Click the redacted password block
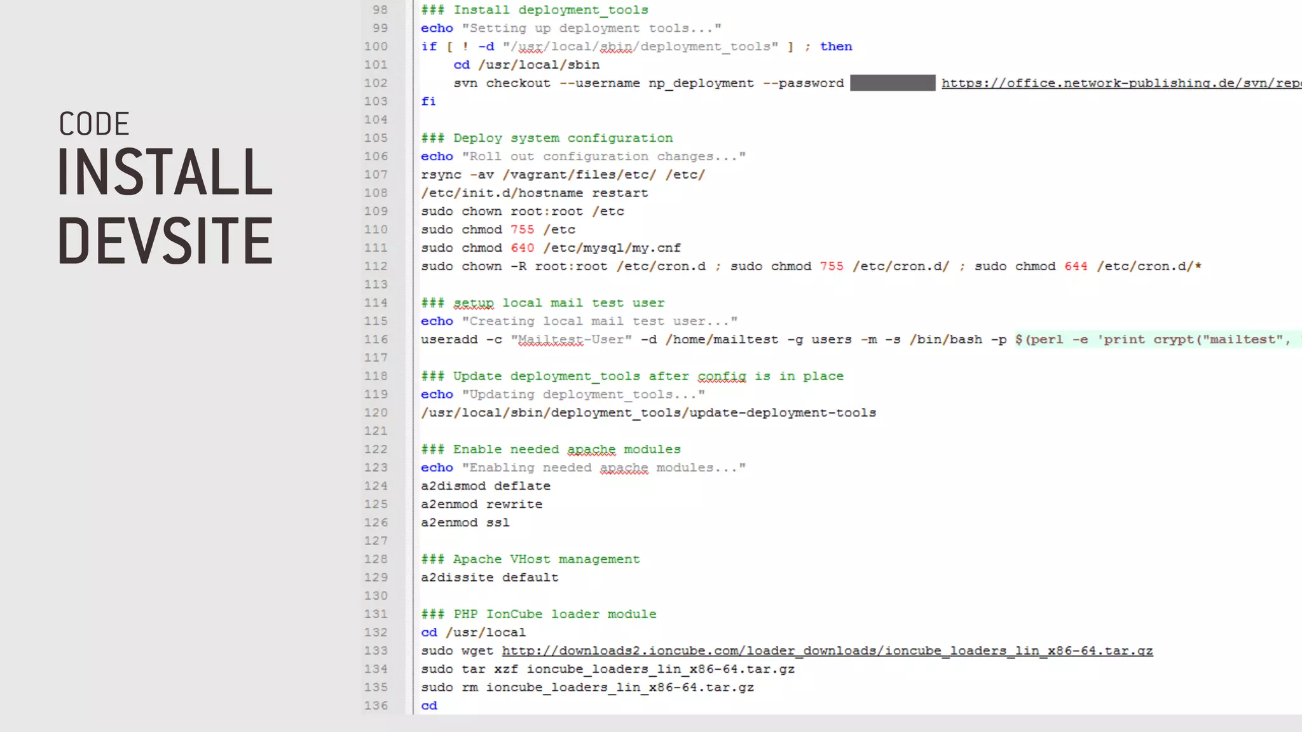1302x732 pixels. click(x=893, y=83)
